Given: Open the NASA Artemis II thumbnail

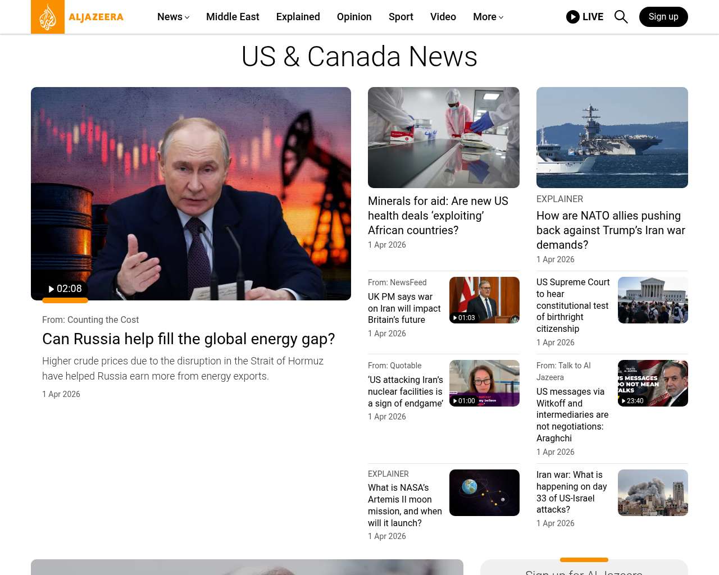Looking at the screenshot, I should (484, 492).
